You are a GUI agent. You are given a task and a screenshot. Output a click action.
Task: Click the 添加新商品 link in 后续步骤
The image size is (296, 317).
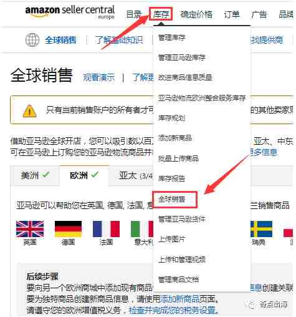click(179, 299)
